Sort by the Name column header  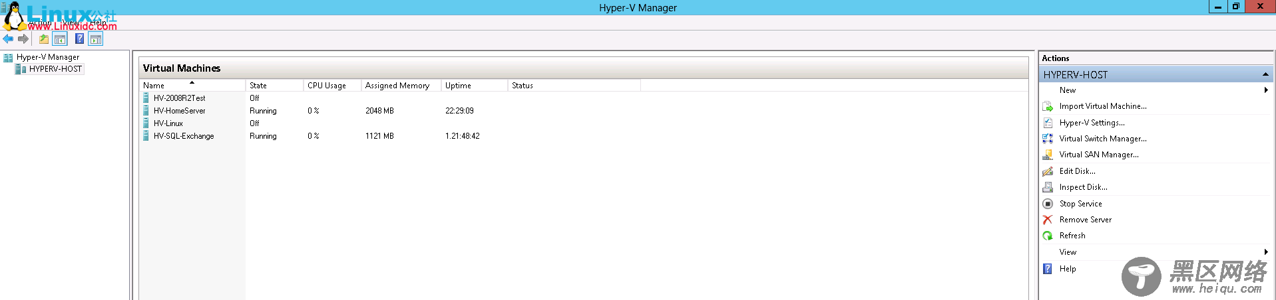pos(192,86)
